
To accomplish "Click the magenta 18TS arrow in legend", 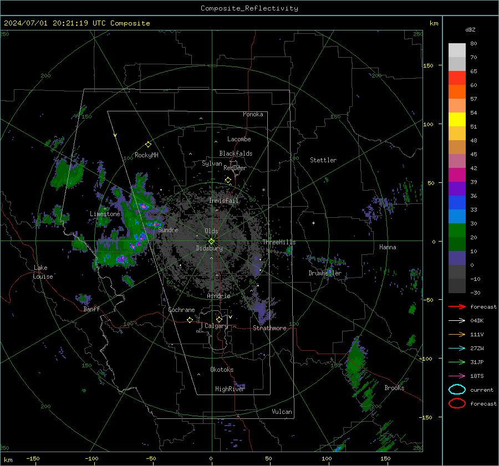I will coord(457,376).
